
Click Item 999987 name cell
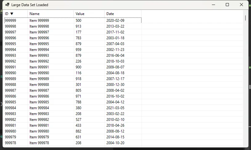point(39,90)
